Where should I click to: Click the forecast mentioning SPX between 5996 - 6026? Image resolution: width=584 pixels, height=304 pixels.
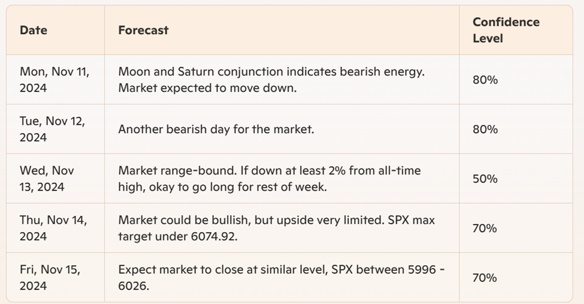282,278
